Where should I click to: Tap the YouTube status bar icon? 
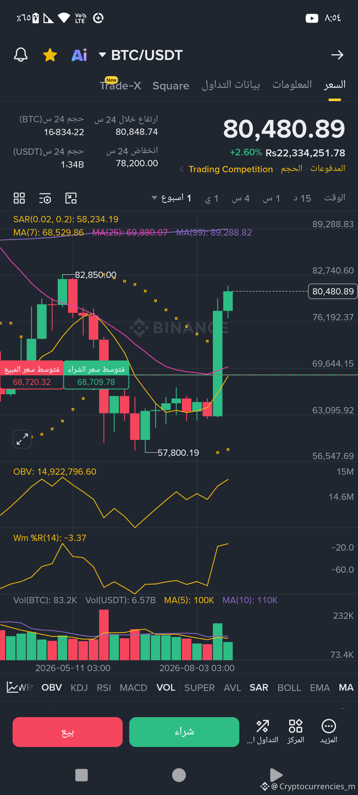click(312, 18)
